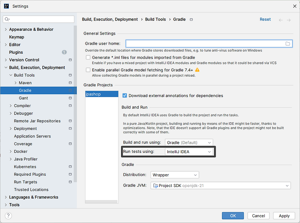Uncheck Download external annotations for dependencies

click(x=125, y=95)
